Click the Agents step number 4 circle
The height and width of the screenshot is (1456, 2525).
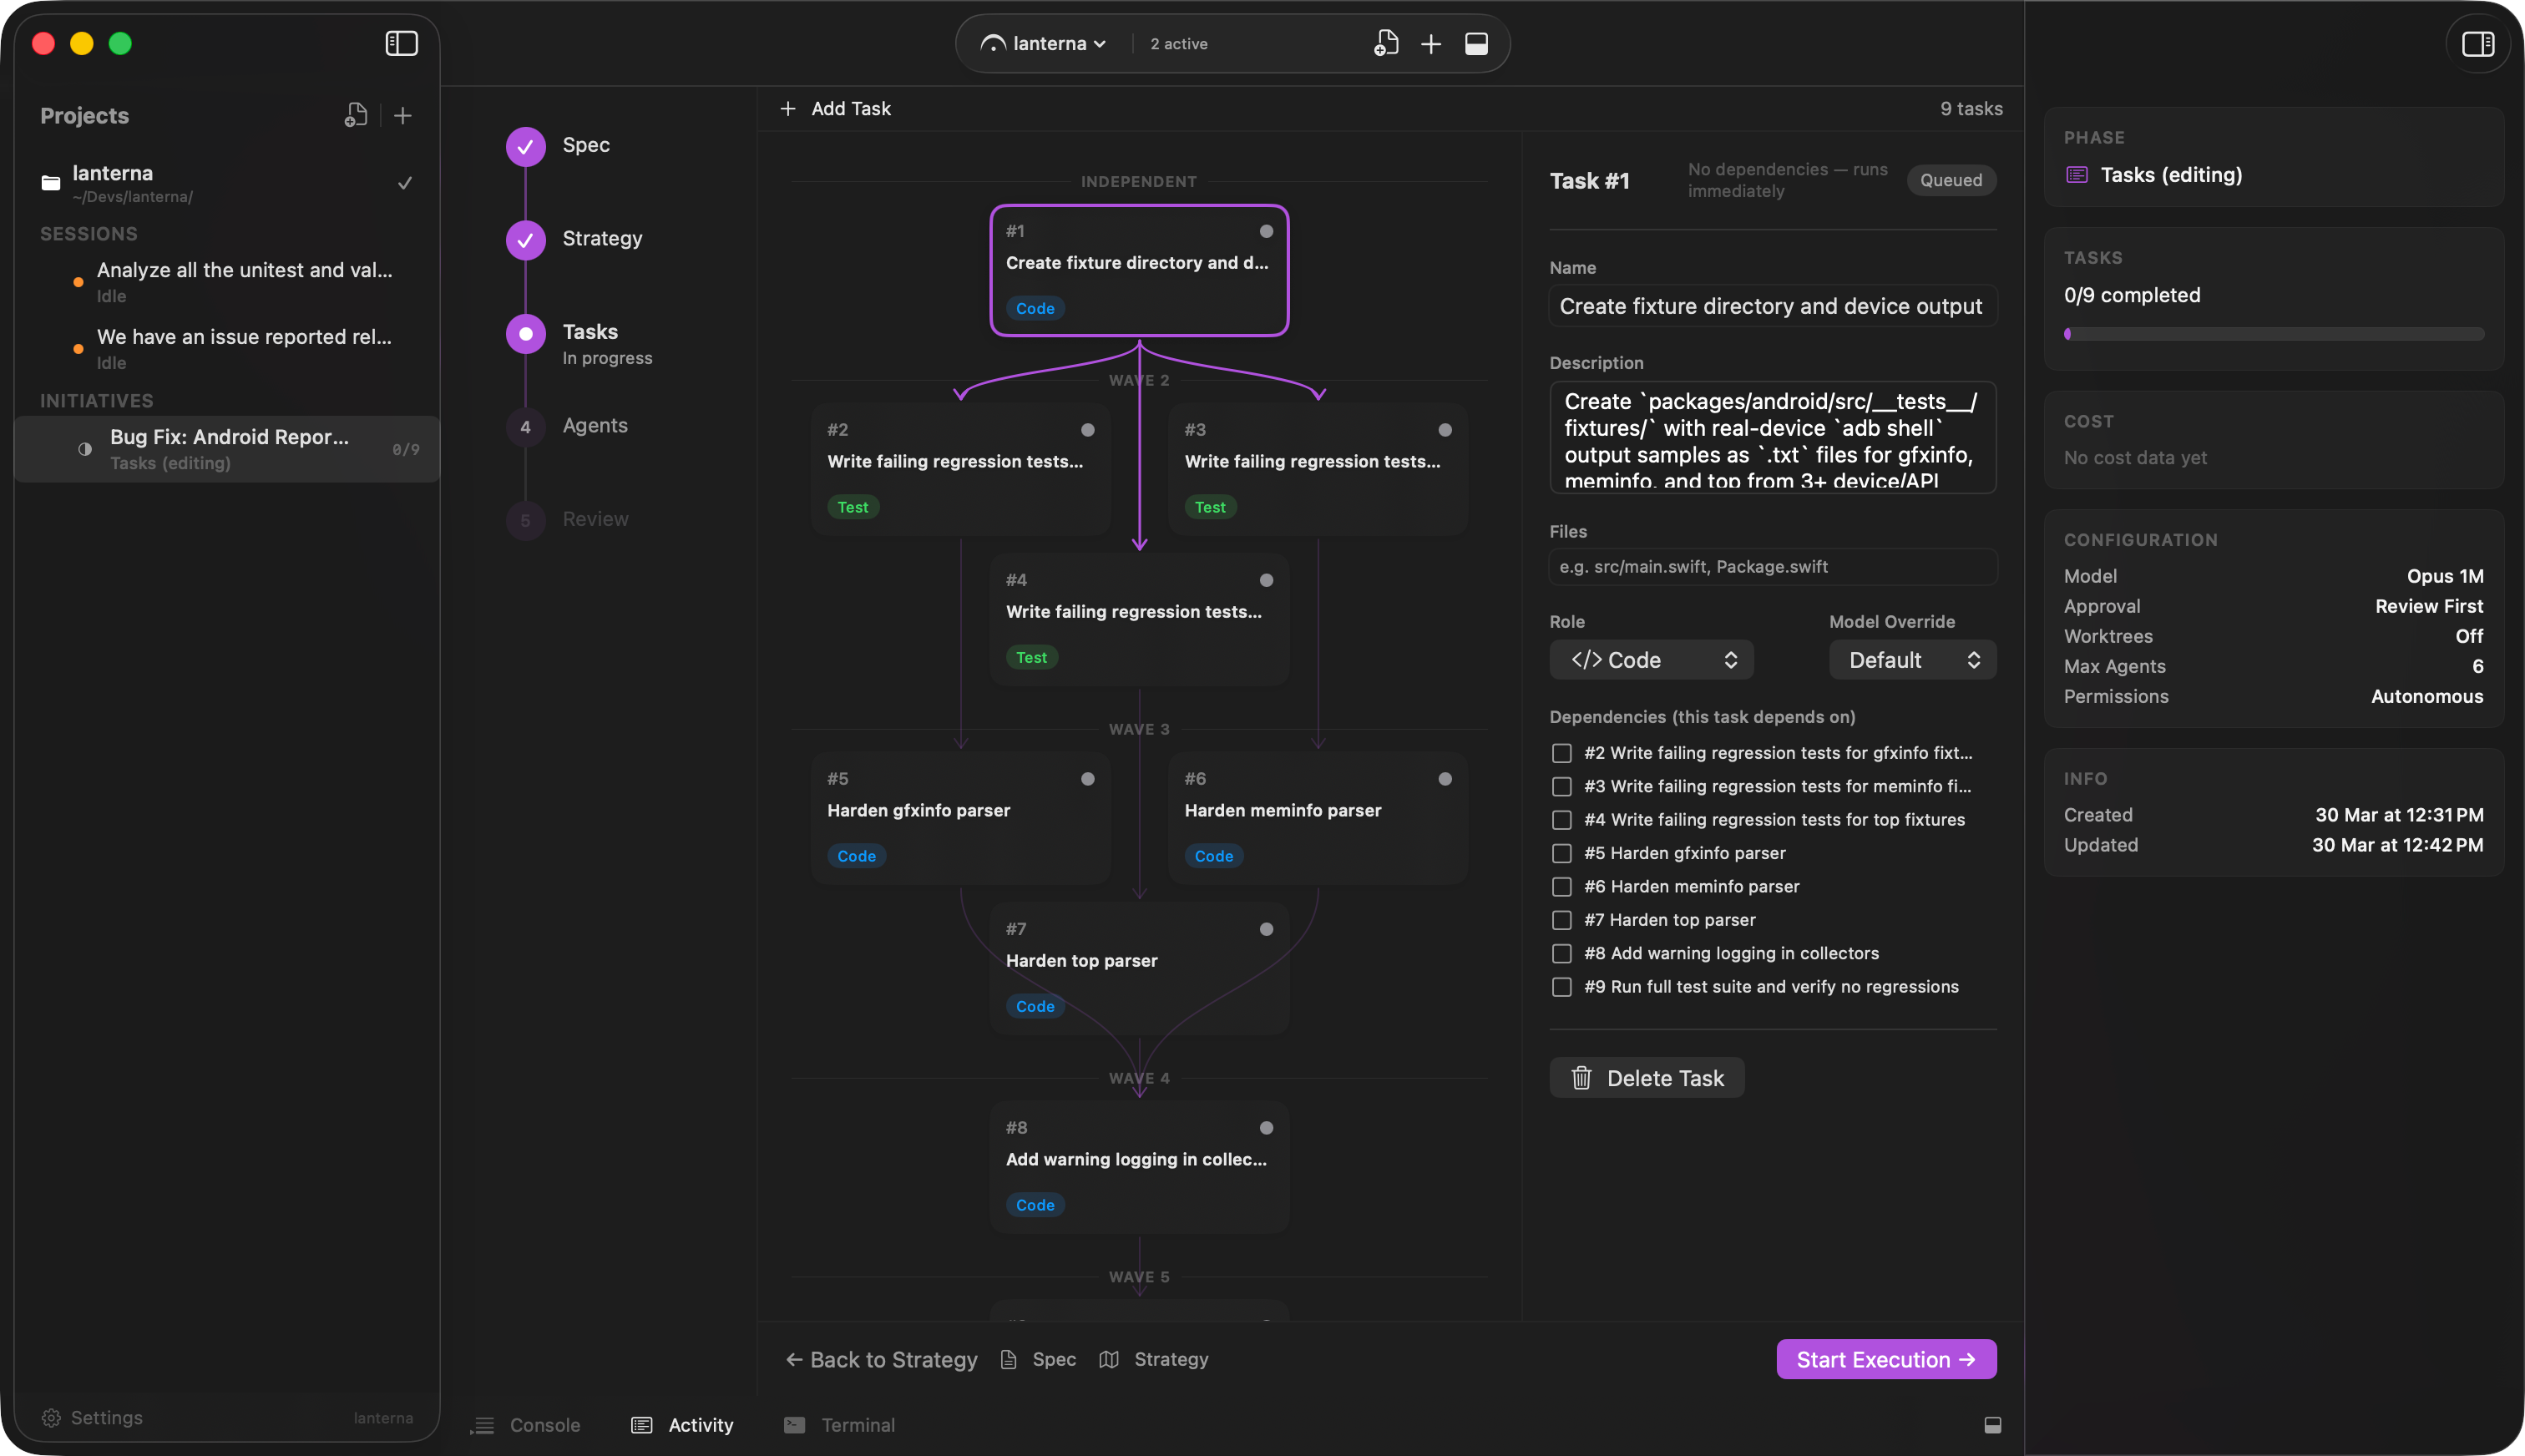tap(525, 427)
